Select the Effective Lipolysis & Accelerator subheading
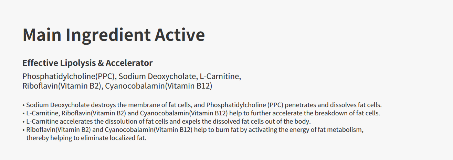 tap(87, 63)
